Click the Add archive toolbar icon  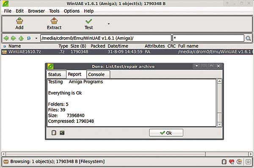[19, 21]
